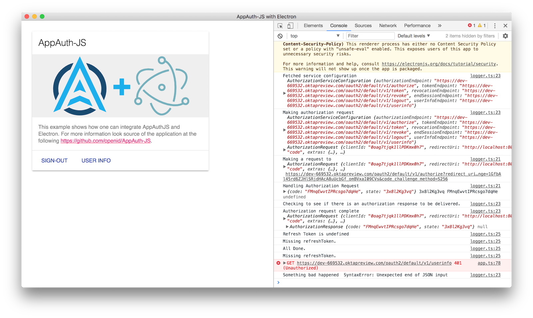Open the Sources tab
This screenshot has width=533, height=318.
pyautogui.click(x=363, y=26)
